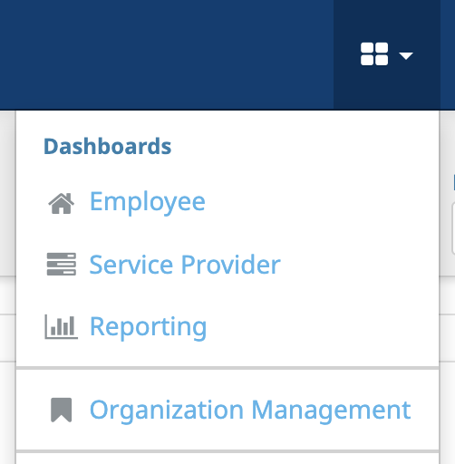Viewport: 455px width, 464px height.
Task: Click the server stack icon beside Service Provider
Action: click(x=62, y=265)
